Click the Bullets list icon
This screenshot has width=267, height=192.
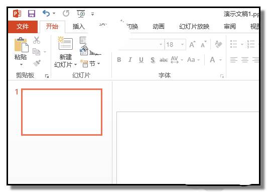pyautogui.click(x=234, y=44)
